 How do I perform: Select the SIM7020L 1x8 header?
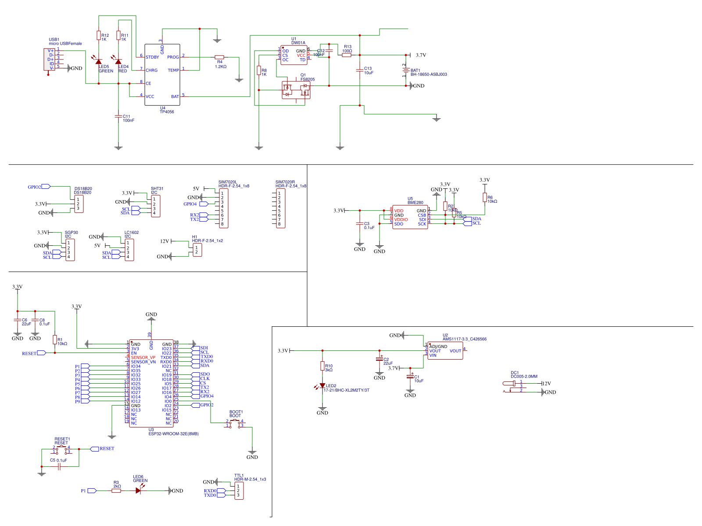coord(223,208)
